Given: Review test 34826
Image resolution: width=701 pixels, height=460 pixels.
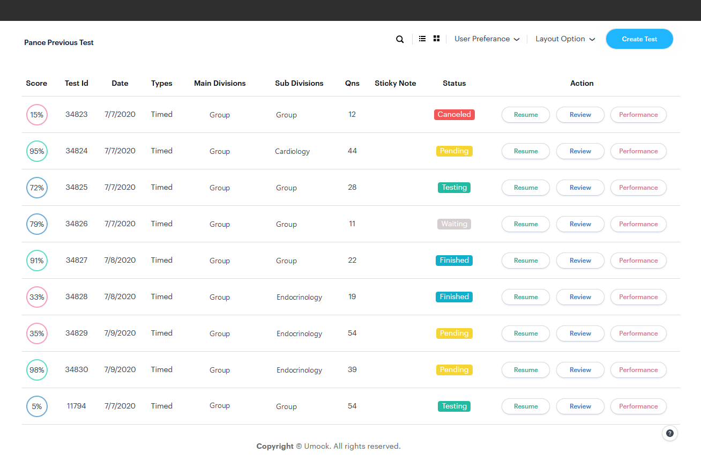Looking at the screenshot, I should [x=580, y=224].
